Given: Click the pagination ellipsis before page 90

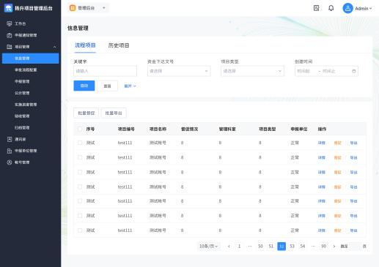Looking at the screenshot, I should point(313,247).
